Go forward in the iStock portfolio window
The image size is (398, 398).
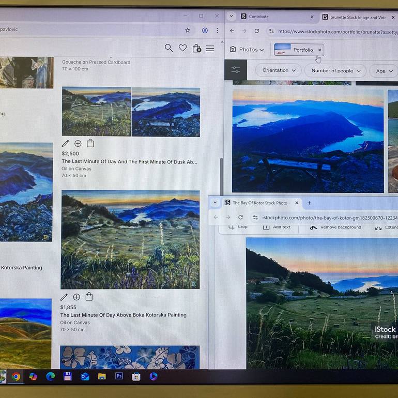coord(244,31)
